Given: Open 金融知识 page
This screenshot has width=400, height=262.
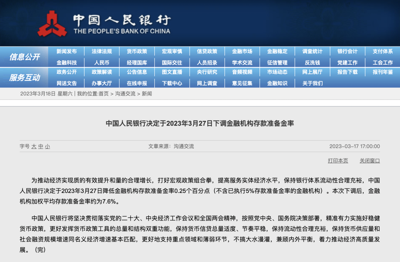Looking at the screenshot, I should (277, 83).
